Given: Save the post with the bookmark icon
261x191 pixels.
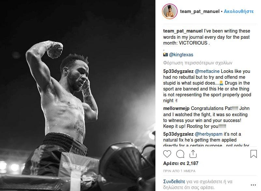Looking at the screenshot, I should pyautogui.click(x=254, y=154).
